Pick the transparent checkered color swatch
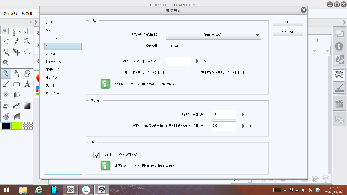 [27, 126]
